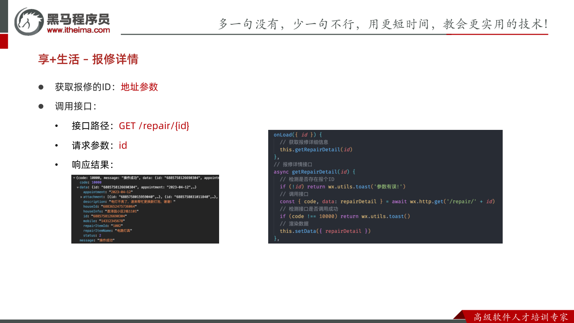Click the 调用接口 bullet line
Viewport: 574px width, 323px height.
(76, 106)
